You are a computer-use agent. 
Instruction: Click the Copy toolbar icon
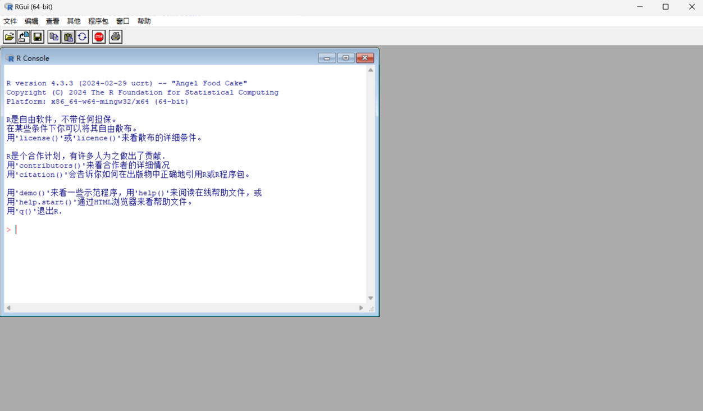click(54, 37)
